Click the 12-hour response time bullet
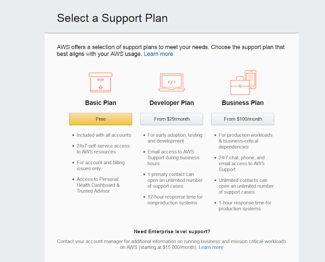The height and width of the screenshot is (262, 325). click(x=175, y=200)
